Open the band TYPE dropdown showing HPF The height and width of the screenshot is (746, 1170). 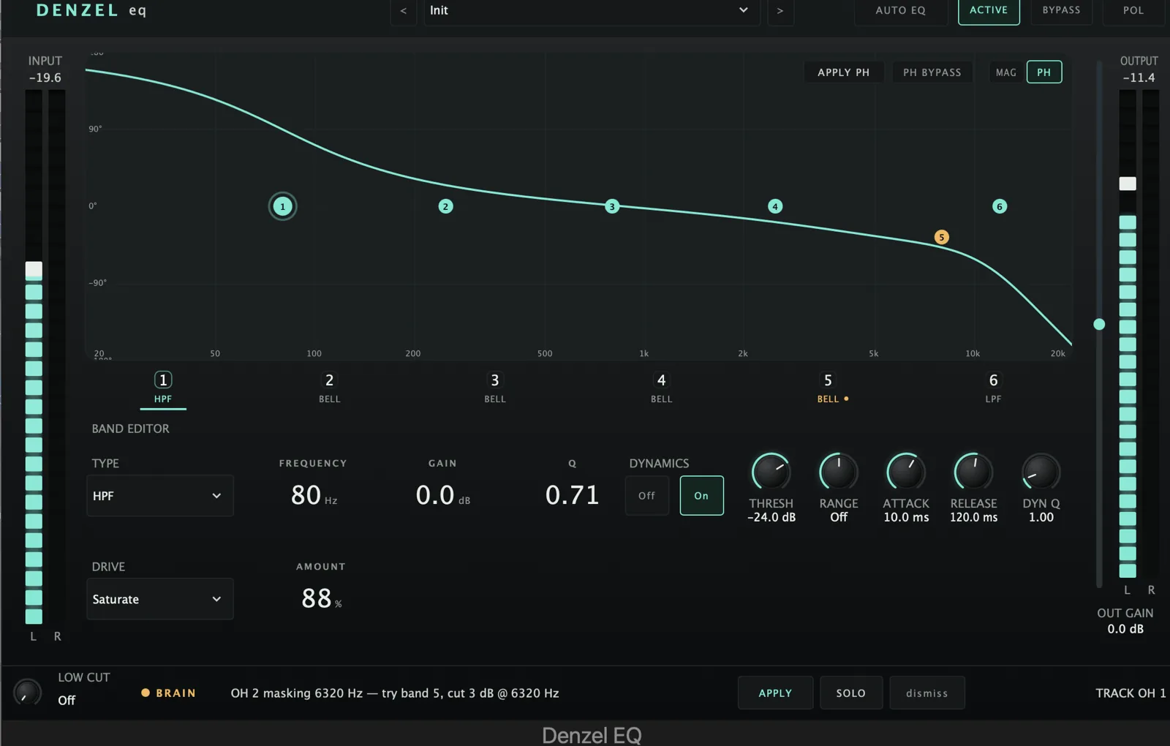(160, 496)
